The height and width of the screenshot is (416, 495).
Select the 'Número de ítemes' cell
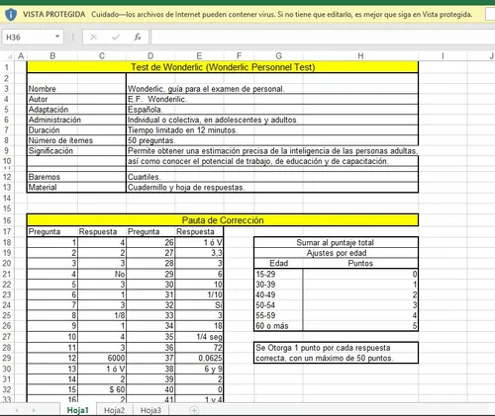tap(52, 140)
